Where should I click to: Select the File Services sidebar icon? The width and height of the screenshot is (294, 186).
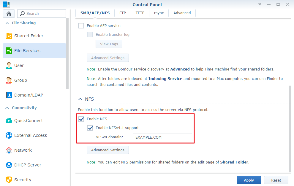coord(10,50)
